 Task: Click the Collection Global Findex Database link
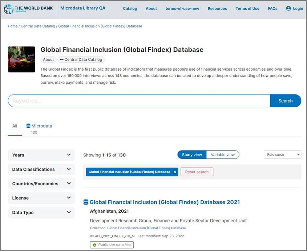click(x=146, y=228)
